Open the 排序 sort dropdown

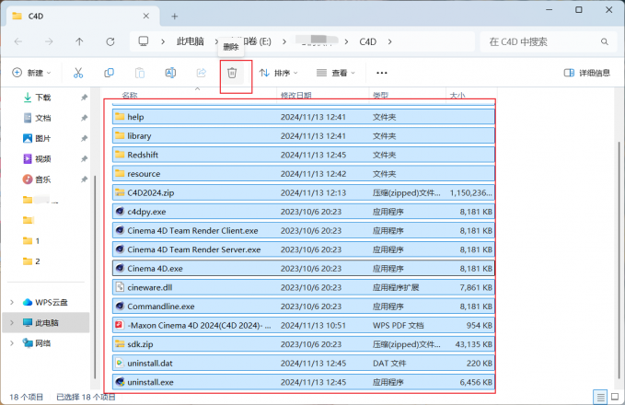click(279, 73)
